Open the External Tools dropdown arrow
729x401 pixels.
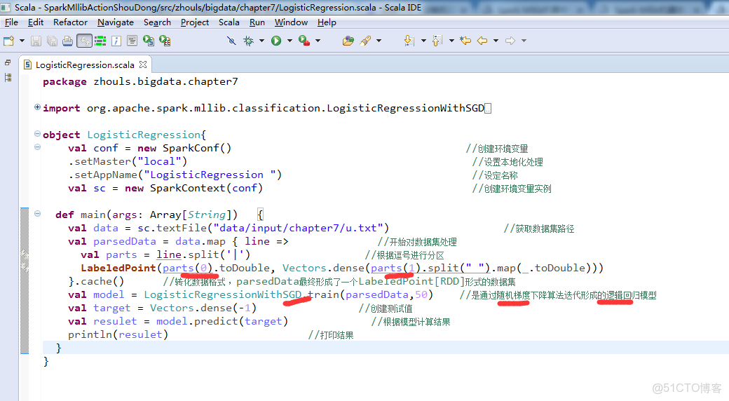point(318,41)
